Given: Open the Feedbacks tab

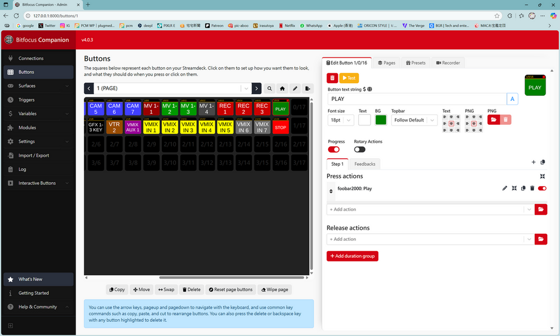Looking at the screenshot, I should (x=365, y=164).
